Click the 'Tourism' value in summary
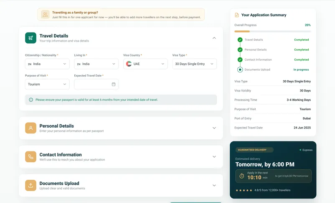 [305, 109]
